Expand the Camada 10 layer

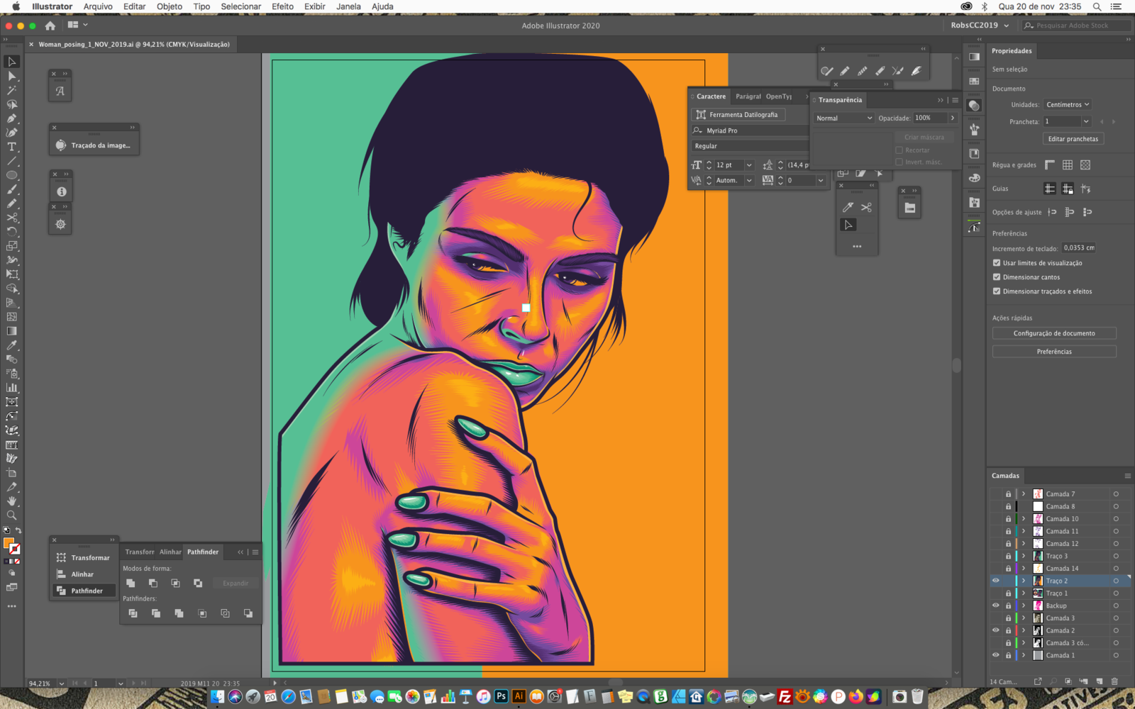(1024, 519)
